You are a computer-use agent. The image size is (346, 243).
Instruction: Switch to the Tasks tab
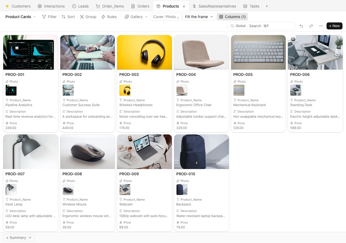[x=251, y=6]
